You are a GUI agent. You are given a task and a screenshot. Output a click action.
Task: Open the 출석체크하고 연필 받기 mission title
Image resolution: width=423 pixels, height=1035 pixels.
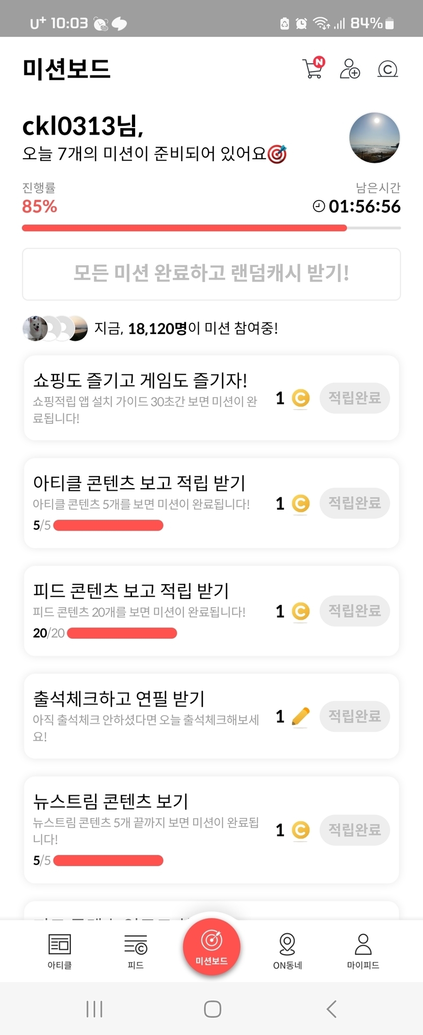coord(119,698)
